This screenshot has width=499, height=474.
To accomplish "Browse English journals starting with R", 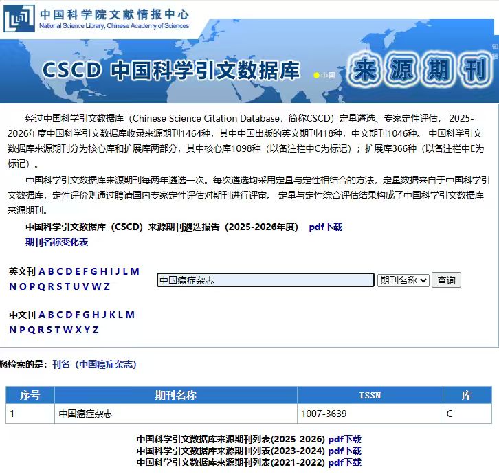I will click(x=51, y=286).
